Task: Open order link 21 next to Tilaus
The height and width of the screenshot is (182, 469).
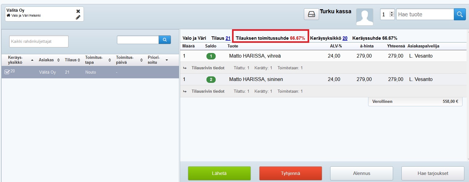Action: pyautogui.click(x=228, y=38)
